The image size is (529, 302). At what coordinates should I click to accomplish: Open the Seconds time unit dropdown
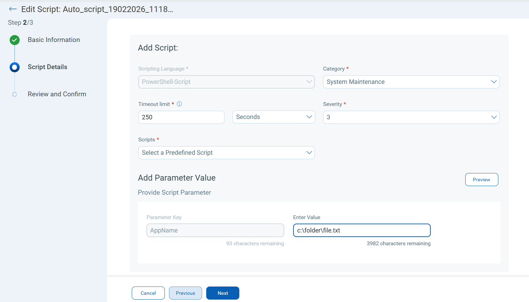(x=273, y=117)
